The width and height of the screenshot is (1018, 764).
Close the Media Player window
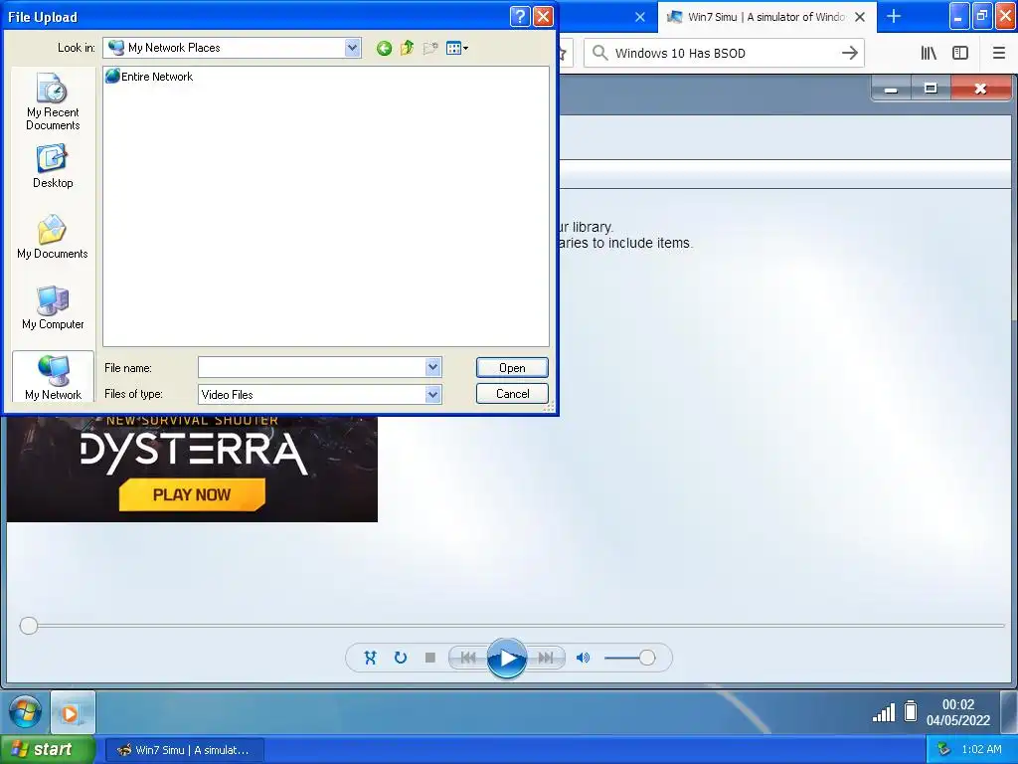coord(980,89)
